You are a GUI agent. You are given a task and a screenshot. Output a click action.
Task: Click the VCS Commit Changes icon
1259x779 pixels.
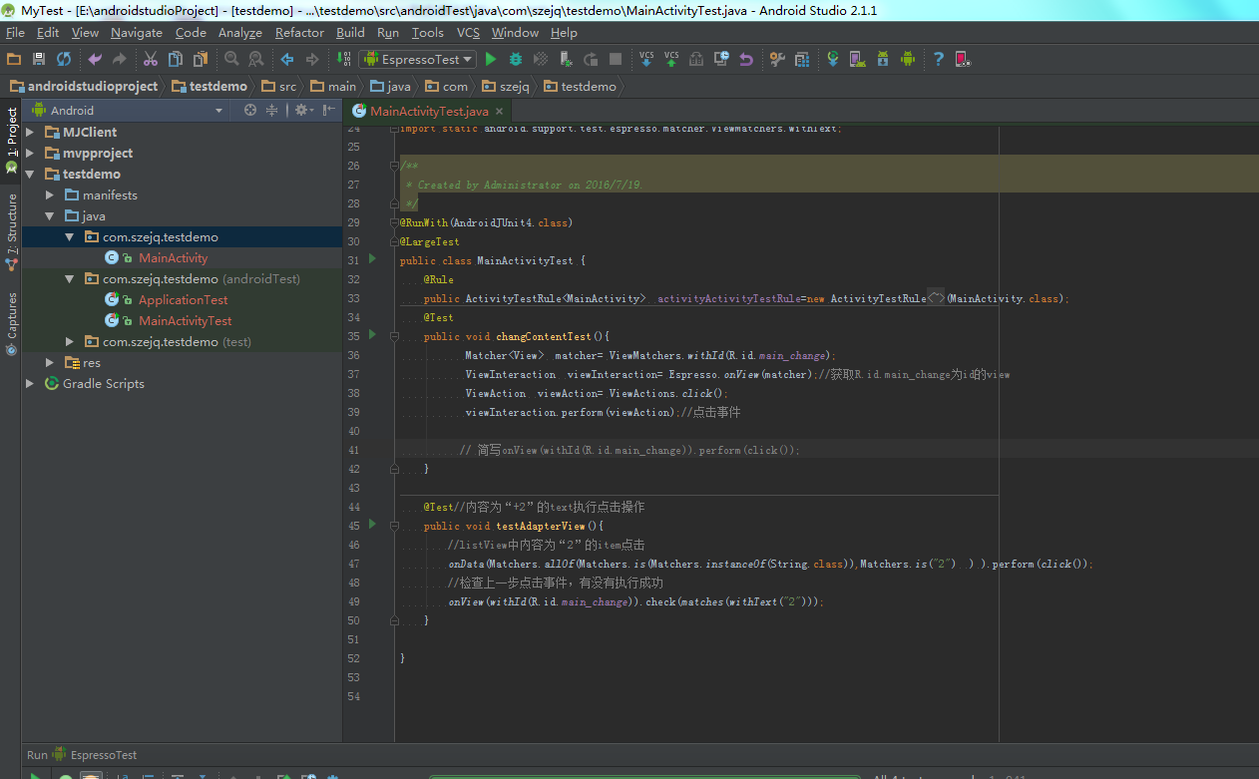tap(671, 60)
